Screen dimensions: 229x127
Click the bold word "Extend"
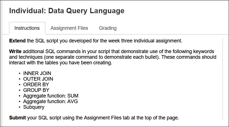coord(17,41)
